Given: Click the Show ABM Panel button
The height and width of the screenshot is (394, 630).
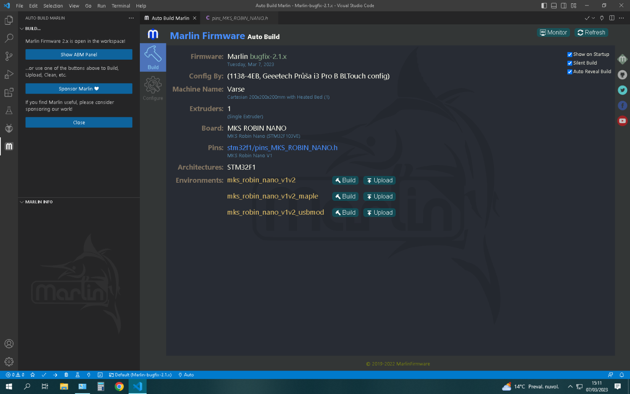Looking at the screenshot, I should (79, 55).
